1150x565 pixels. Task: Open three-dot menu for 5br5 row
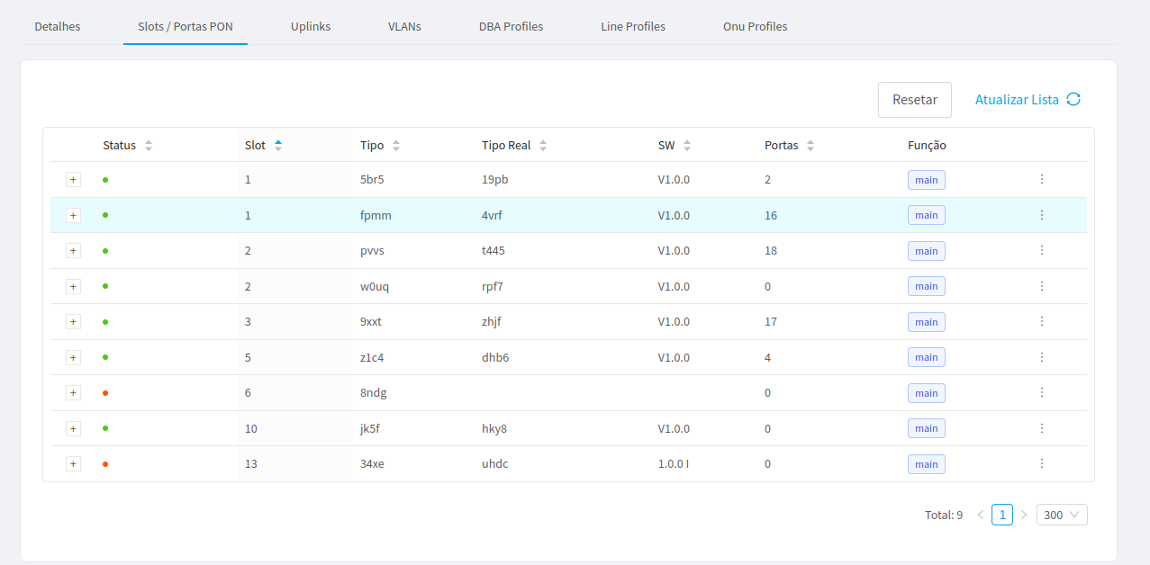point(1041,180)
